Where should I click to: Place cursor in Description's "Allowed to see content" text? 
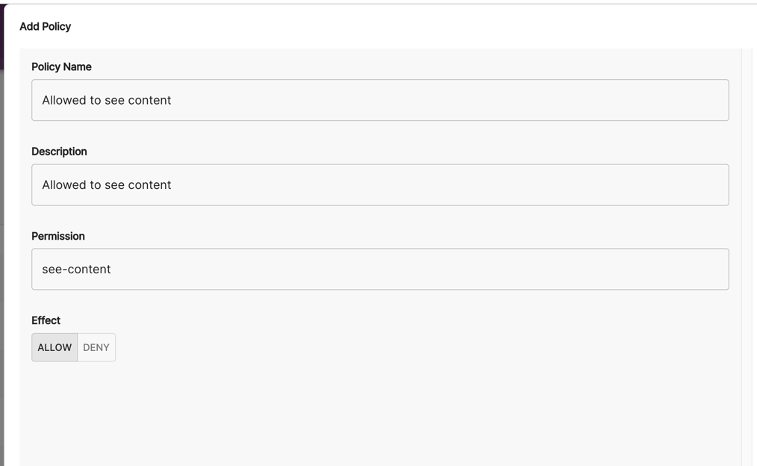click(x=107, y=184)
